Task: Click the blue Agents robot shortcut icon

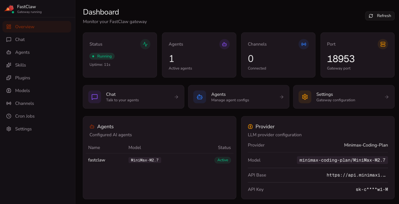Action: (199, 97)
